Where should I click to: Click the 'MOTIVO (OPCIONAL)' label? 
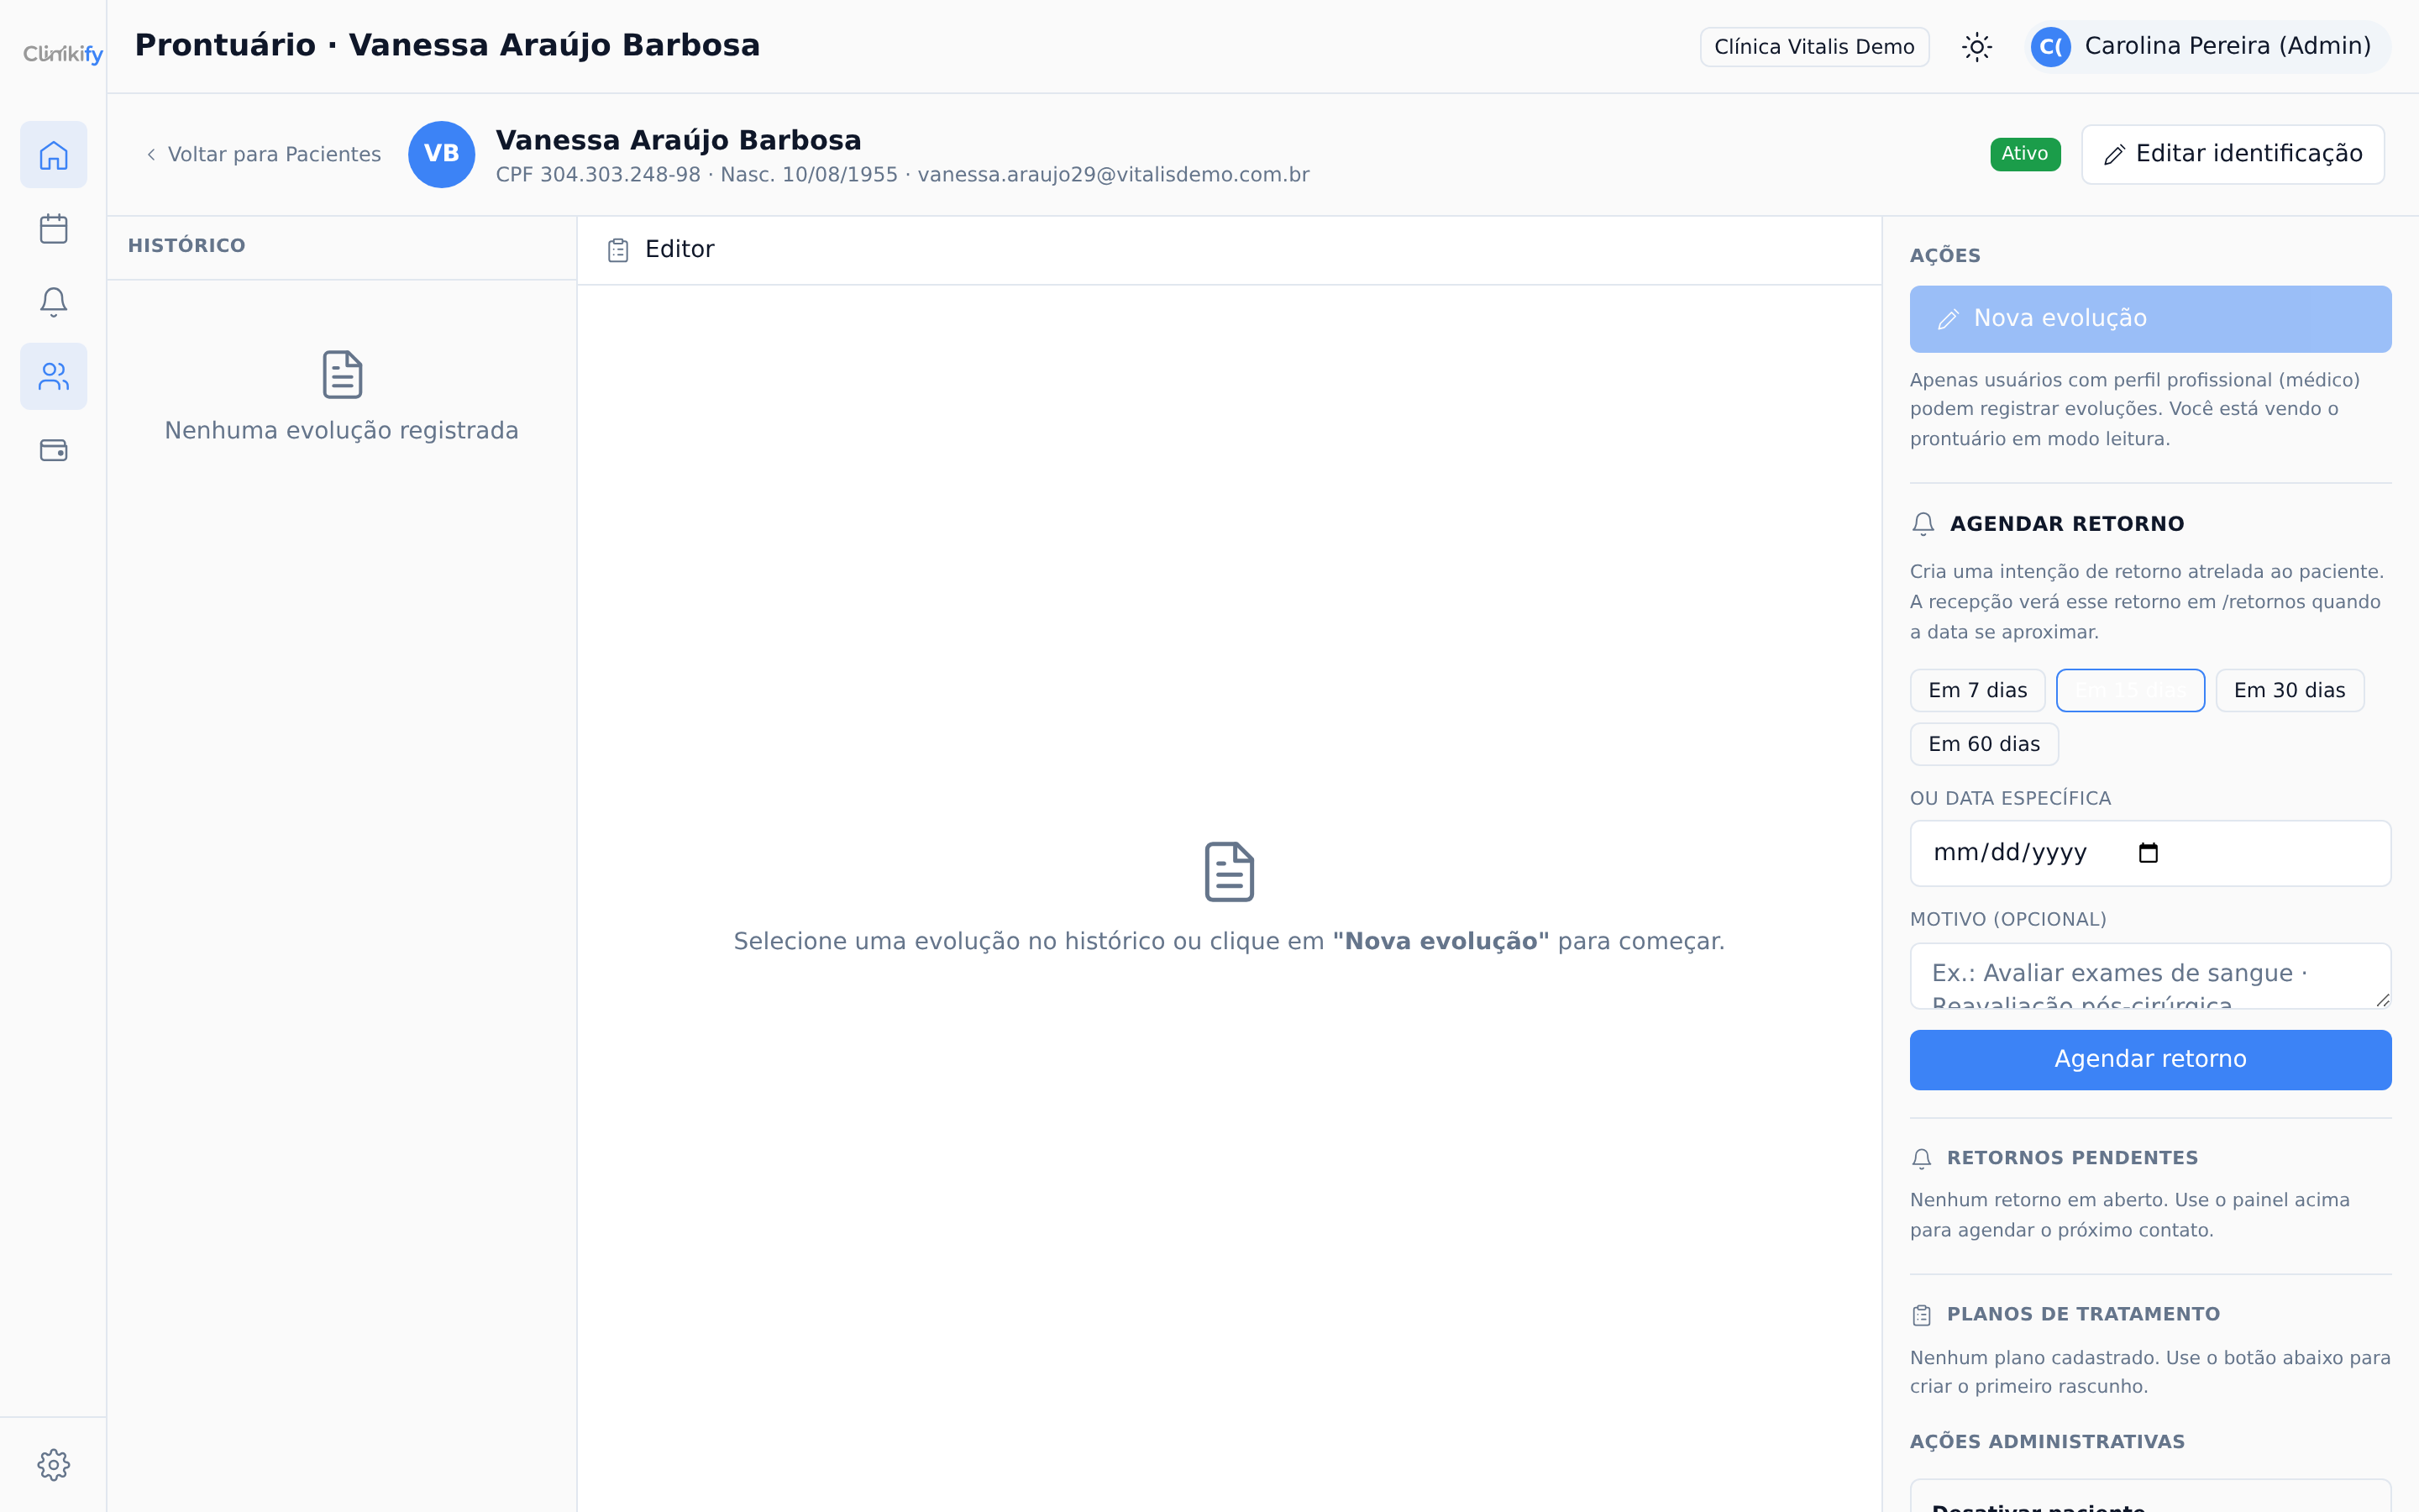pos(2008,920)
